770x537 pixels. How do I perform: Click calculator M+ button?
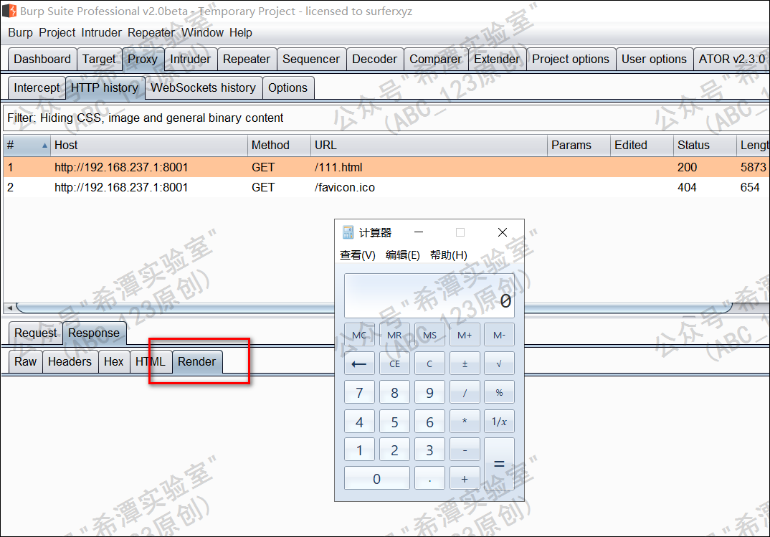(x=465, y=336)
